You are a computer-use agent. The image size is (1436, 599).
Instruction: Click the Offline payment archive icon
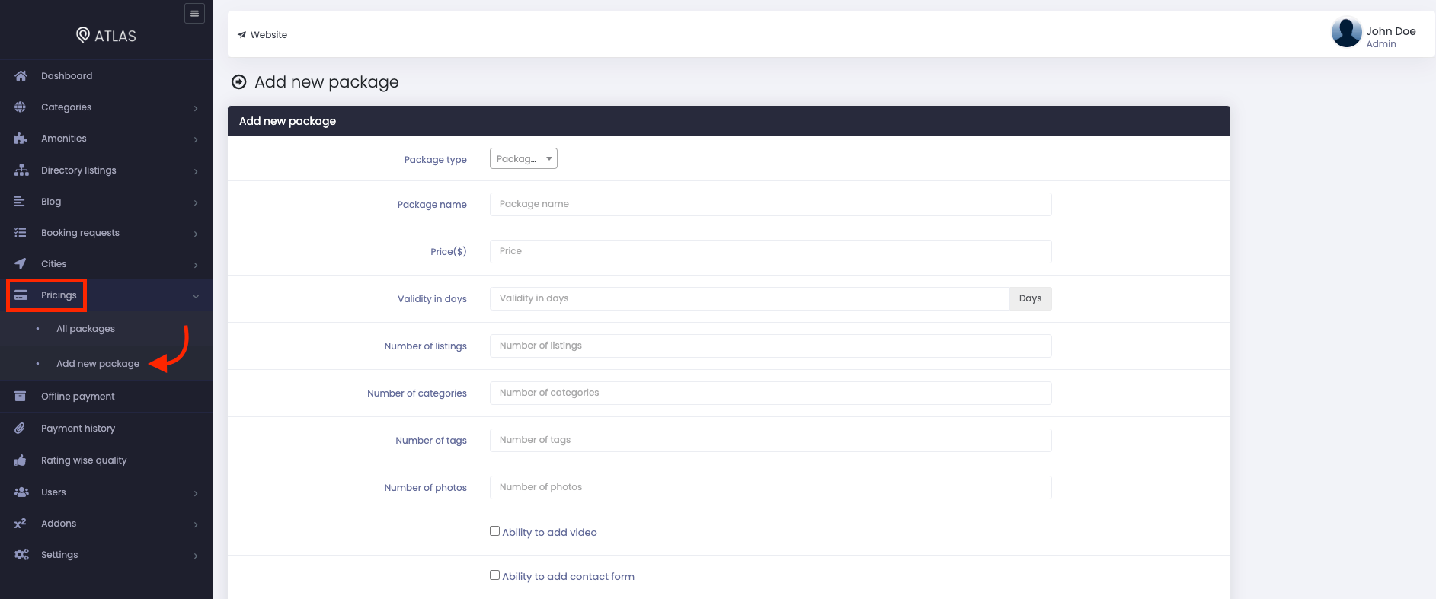21,397
